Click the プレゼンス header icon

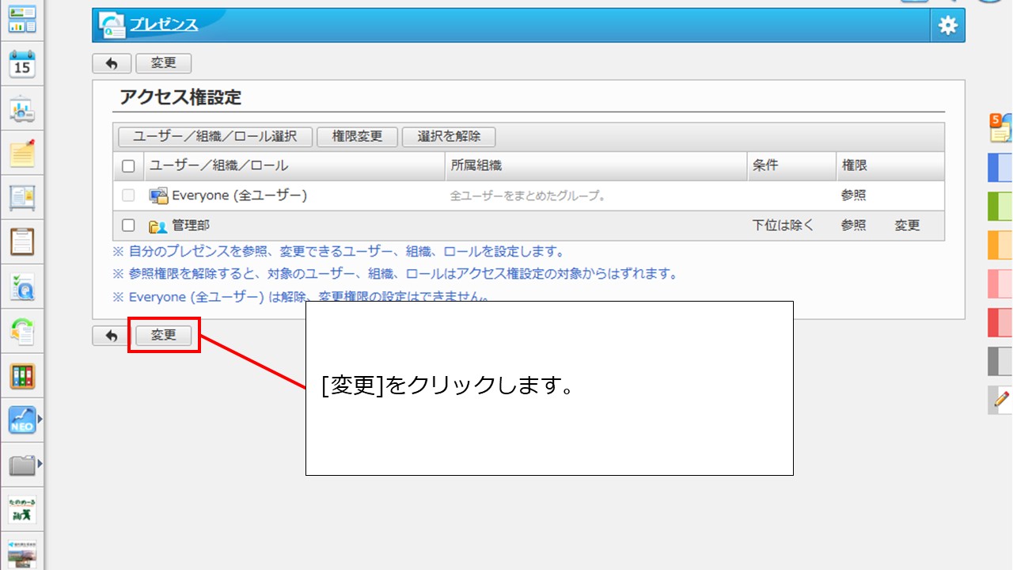[x=112, y=25]
